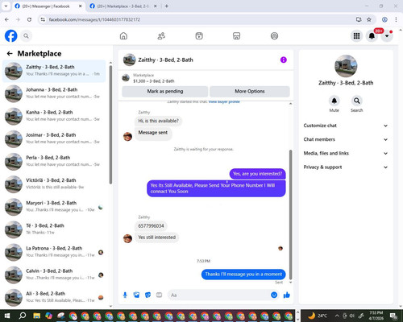Click the address bar URL

click(94, 19)
